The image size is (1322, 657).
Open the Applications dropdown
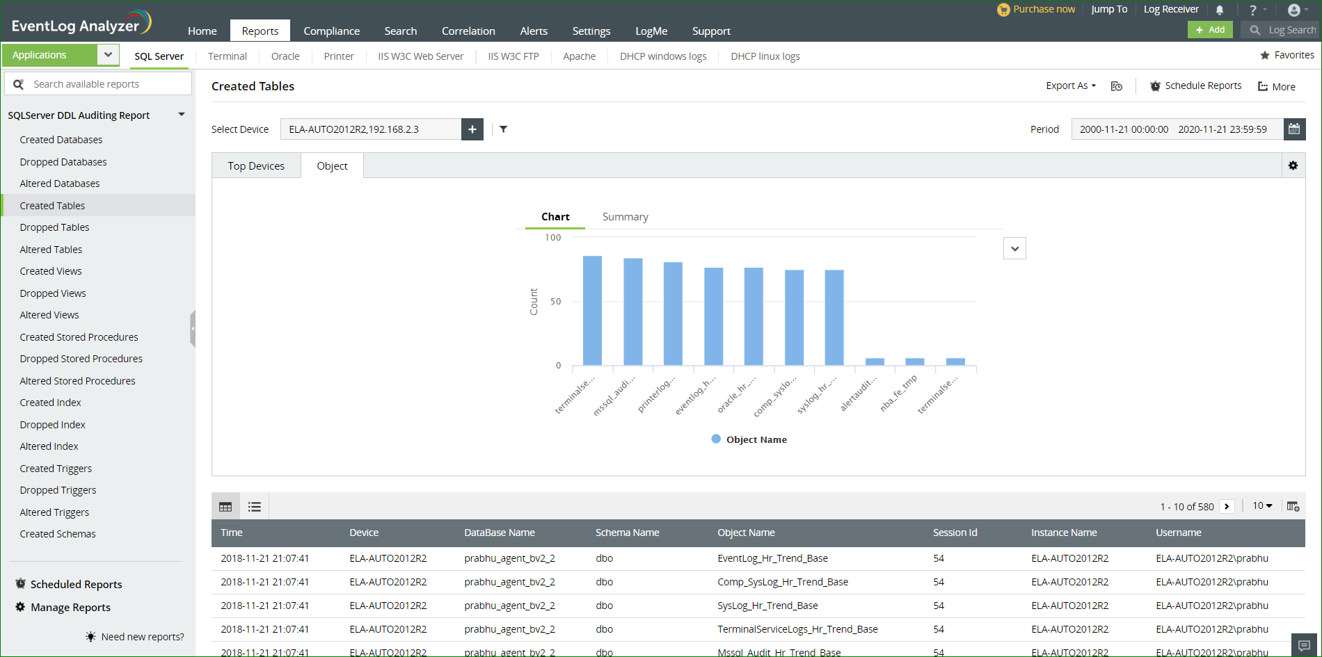pos(108,55)
